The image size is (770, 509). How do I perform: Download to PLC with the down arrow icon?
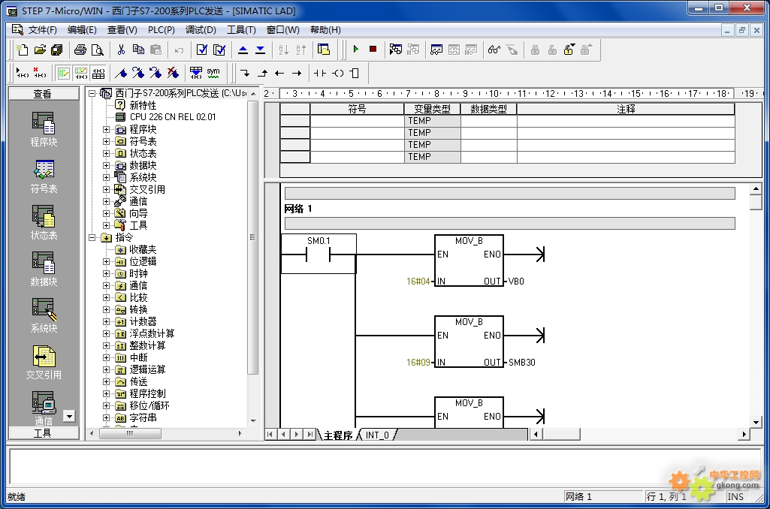click(260, 50)
